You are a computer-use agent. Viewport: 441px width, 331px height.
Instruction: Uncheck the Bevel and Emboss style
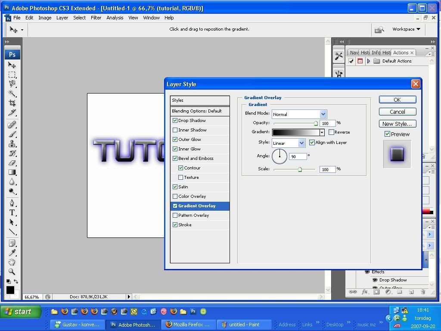[175, 159]
